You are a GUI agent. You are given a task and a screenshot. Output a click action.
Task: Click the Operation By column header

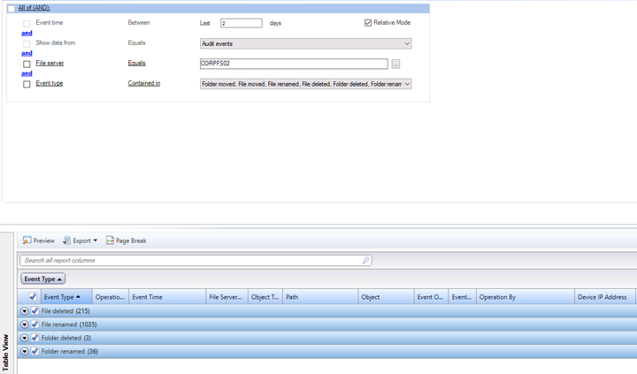(x=497, y=297)
